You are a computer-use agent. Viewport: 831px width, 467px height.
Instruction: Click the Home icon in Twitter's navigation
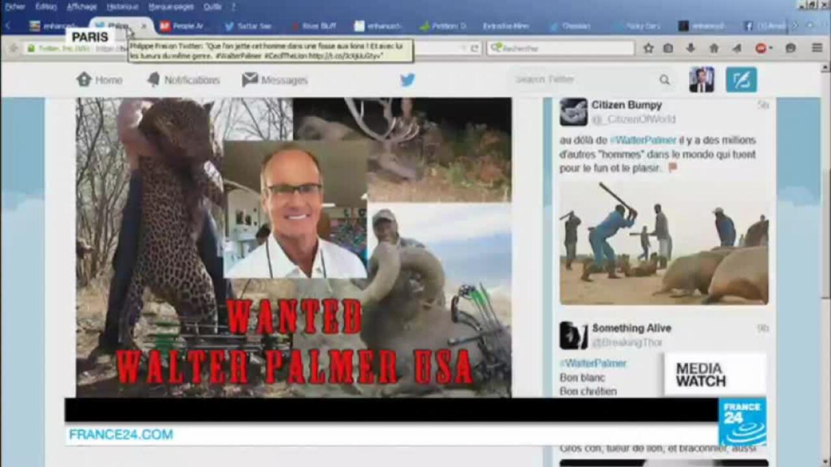click(x=85, y=79)
